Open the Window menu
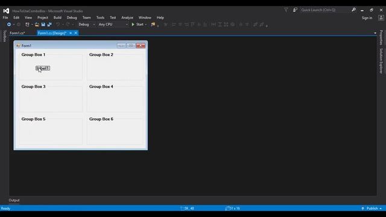The image size is (386, 217). tap(145, 17)
